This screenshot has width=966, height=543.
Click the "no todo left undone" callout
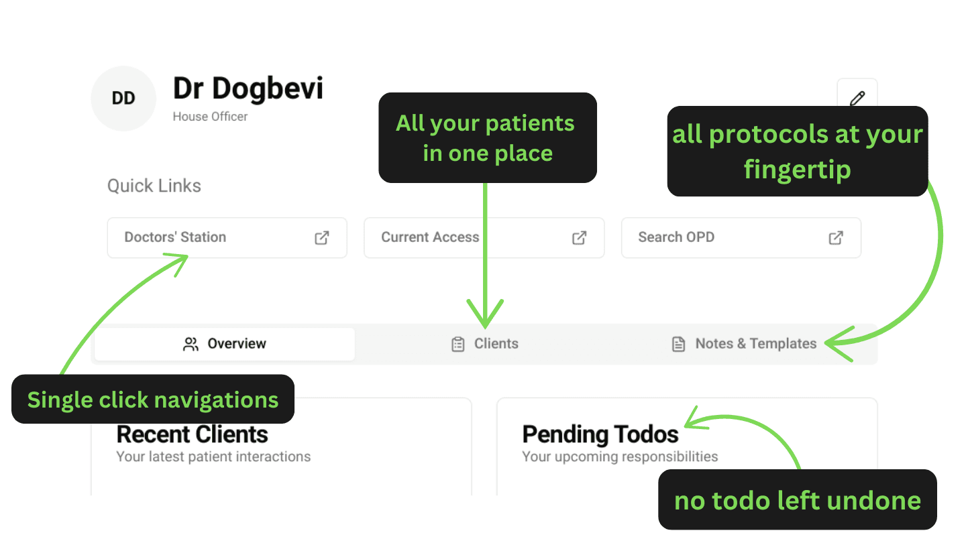click(x=797, y=500)
